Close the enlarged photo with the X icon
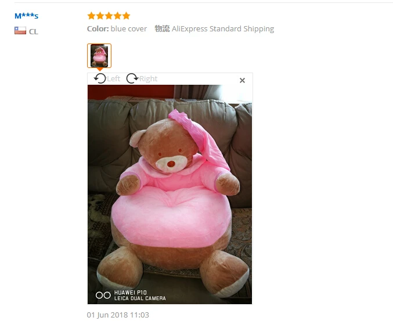Image resolution: width=393 pixels, height=321 pixels. 242,81
